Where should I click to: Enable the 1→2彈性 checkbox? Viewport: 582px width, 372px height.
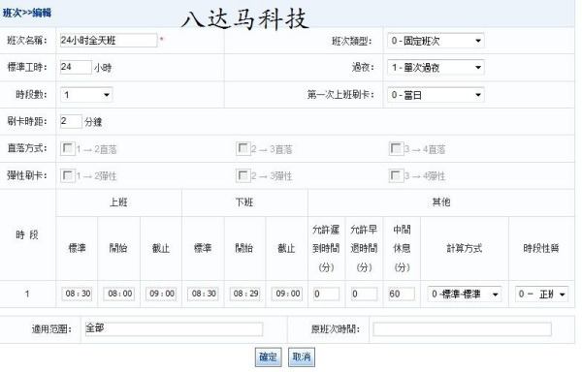click(x=68, y=175)
